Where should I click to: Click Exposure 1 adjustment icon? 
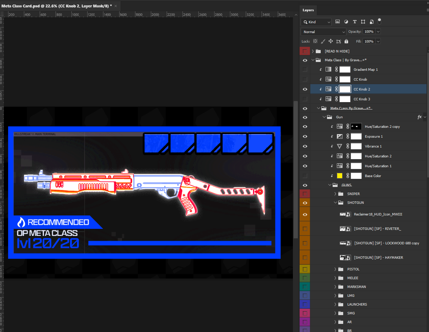tap(339, 136)
